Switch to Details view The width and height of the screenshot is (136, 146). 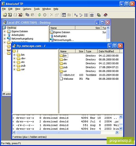click(x=91, y=15)
